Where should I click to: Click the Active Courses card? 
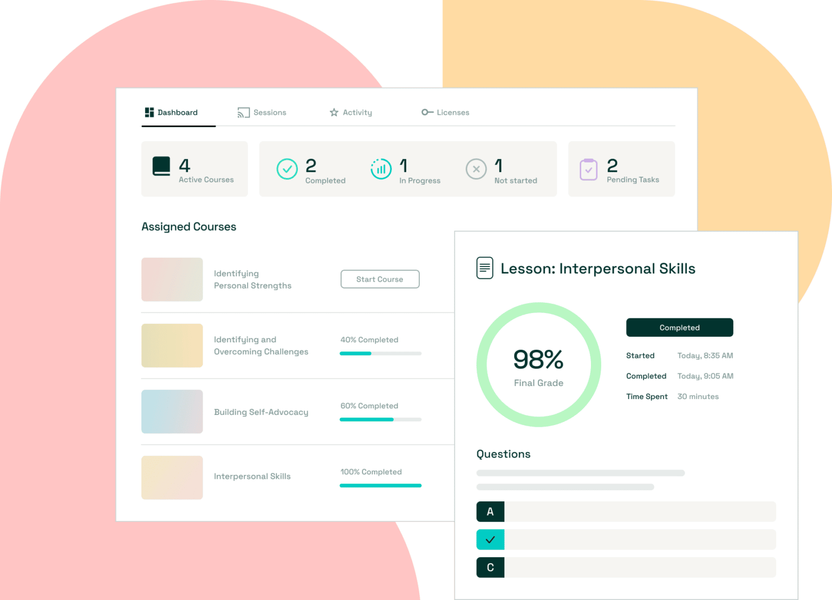(x=194, y=169)
